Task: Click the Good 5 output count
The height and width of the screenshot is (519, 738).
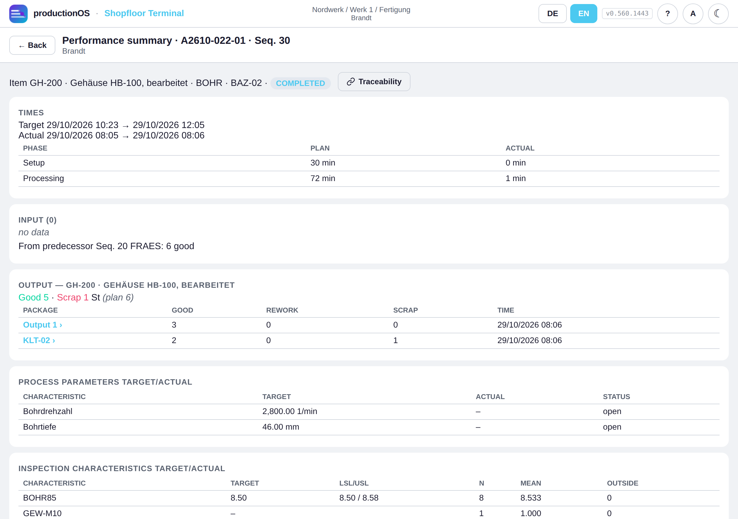Action: coord(33,298)
